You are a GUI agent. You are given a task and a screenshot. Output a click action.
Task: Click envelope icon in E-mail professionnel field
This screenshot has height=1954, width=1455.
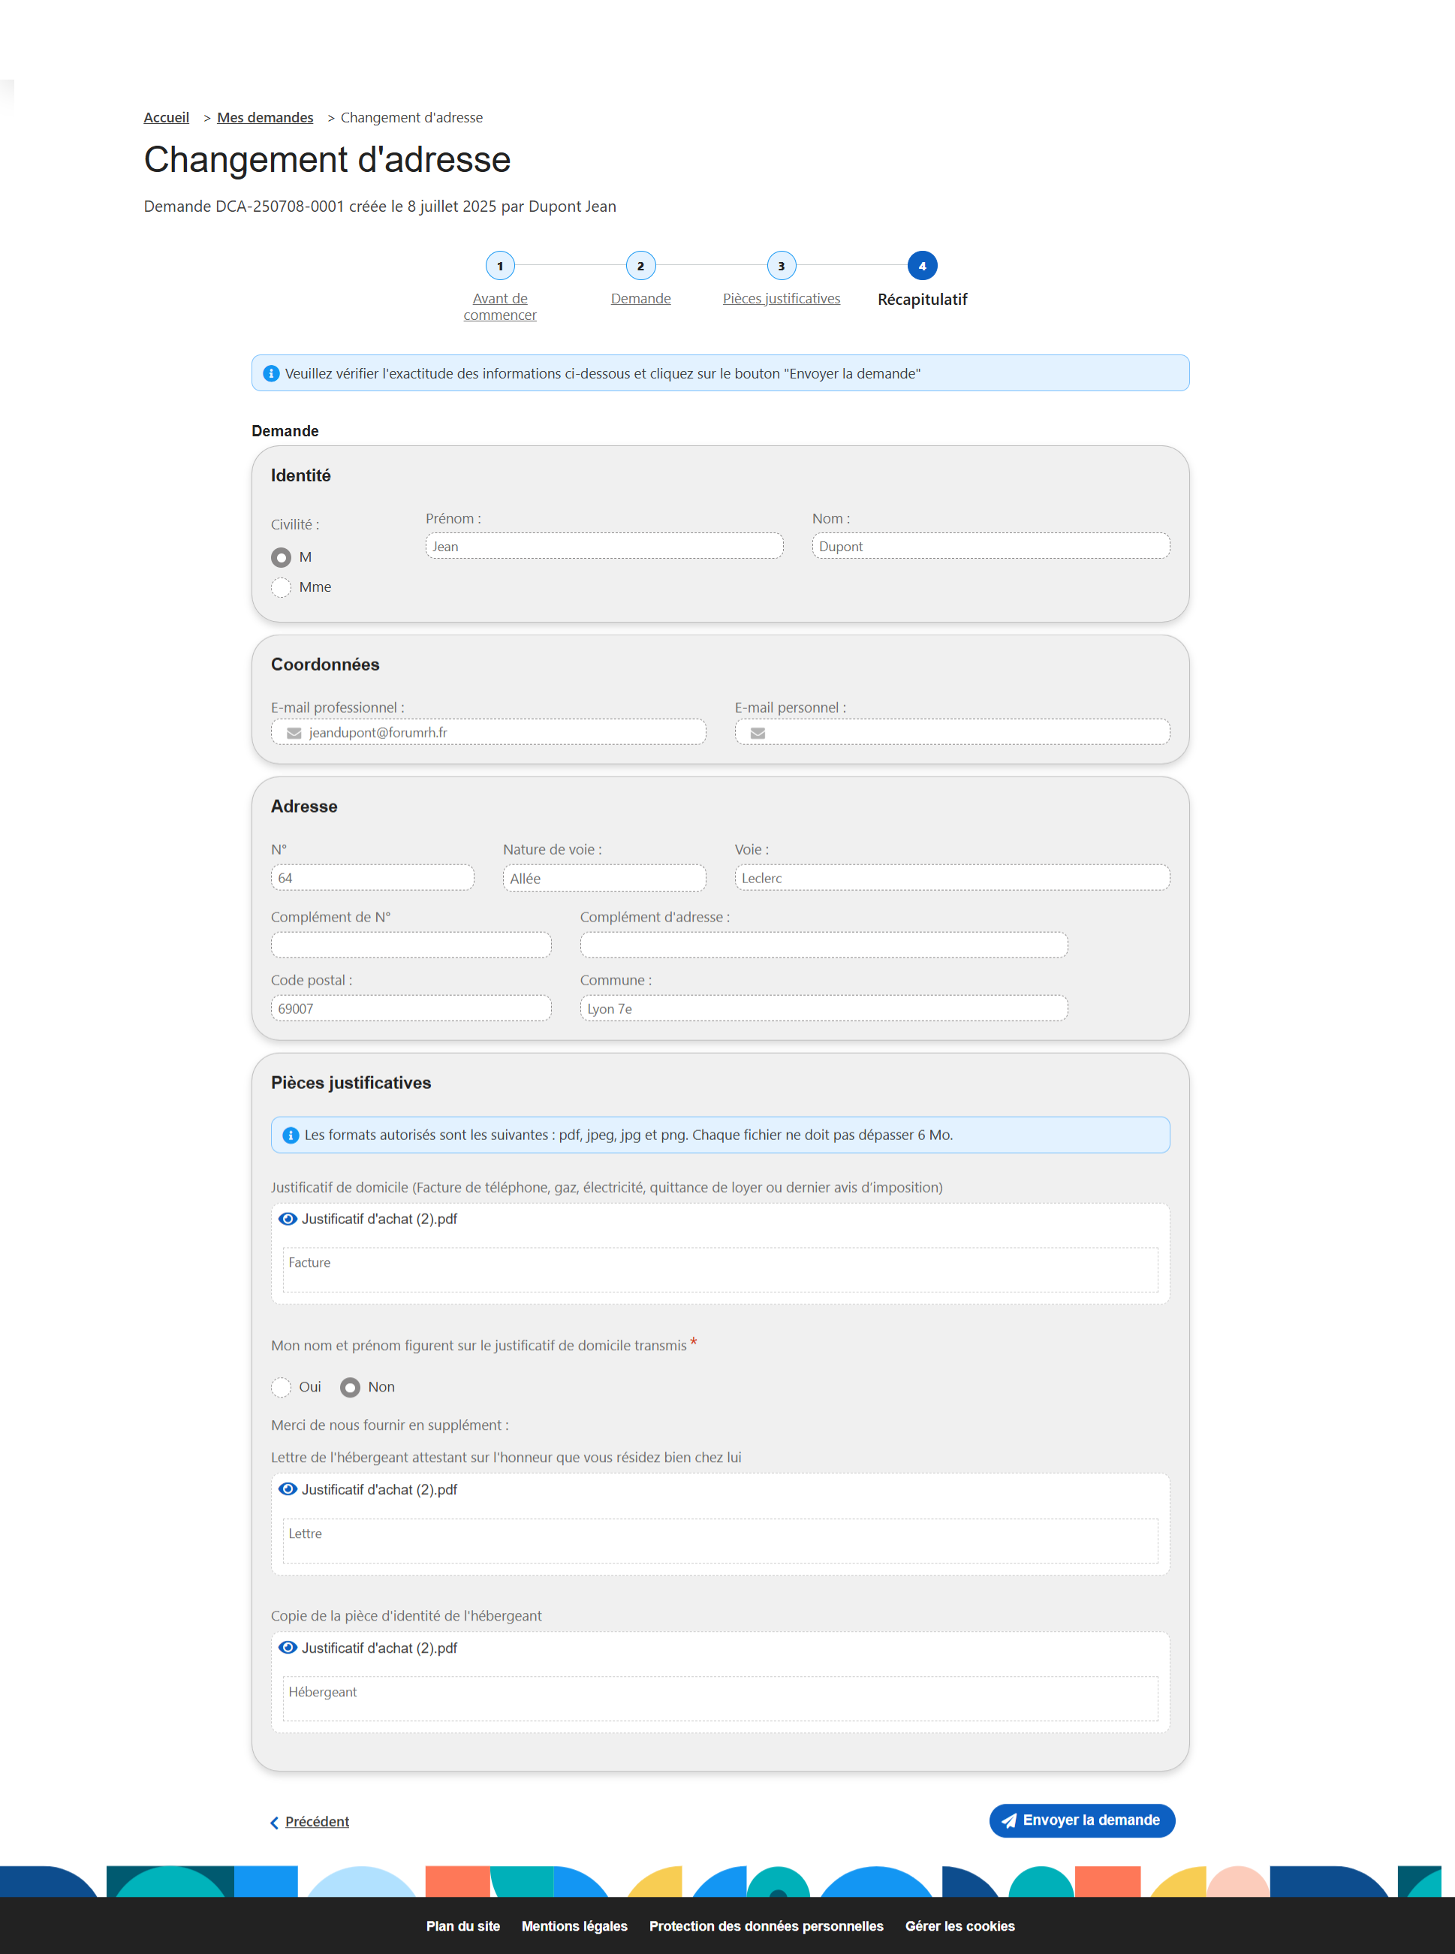click(x=294, y=733)
